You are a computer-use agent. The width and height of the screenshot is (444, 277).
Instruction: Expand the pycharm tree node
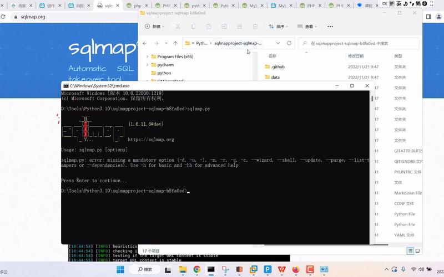click(x=147, y=65)
